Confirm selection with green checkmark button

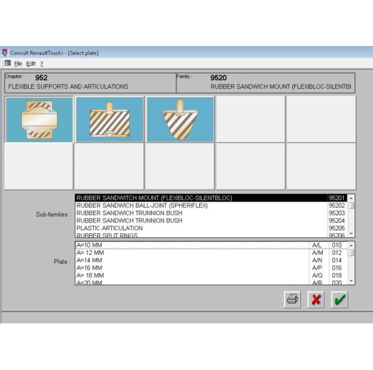click(x=339, y=299)
